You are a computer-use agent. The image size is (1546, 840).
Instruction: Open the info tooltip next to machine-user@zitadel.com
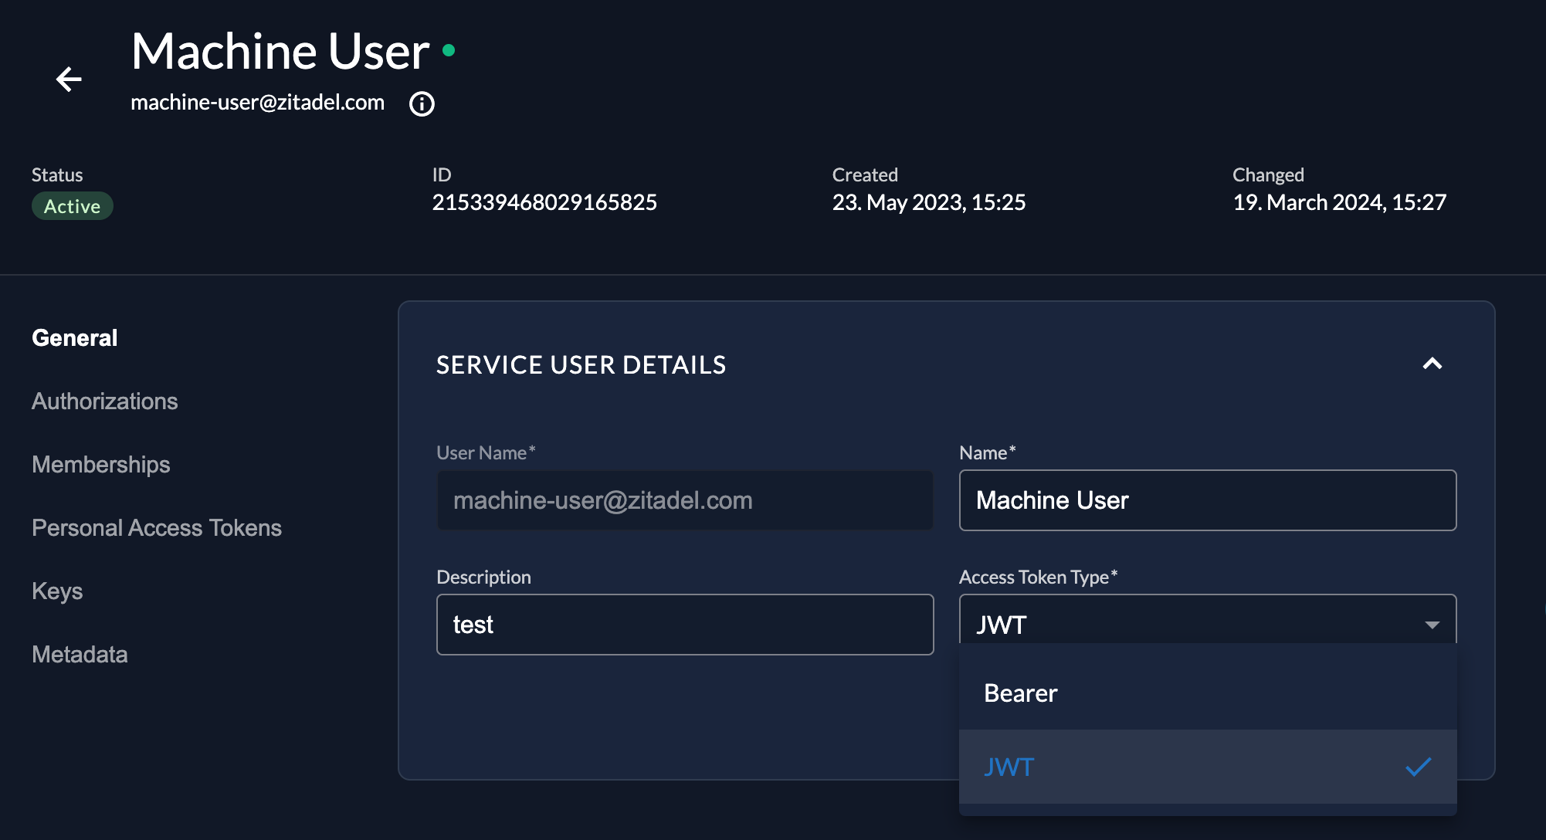[421, 103]
